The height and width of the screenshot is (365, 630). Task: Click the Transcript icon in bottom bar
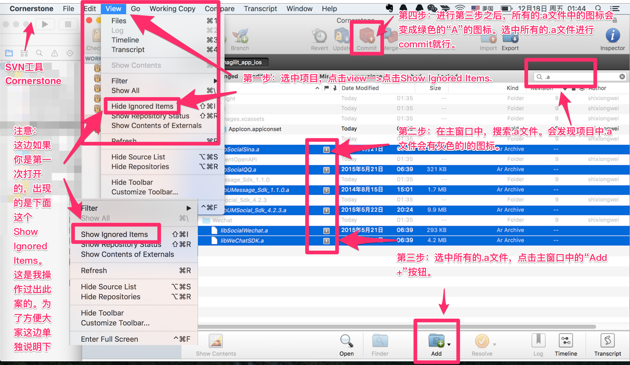pos(607,340)
